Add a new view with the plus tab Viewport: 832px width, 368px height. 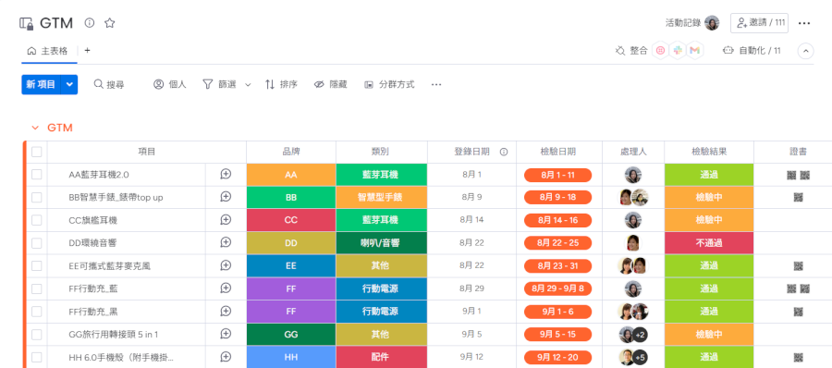point(87,51)
